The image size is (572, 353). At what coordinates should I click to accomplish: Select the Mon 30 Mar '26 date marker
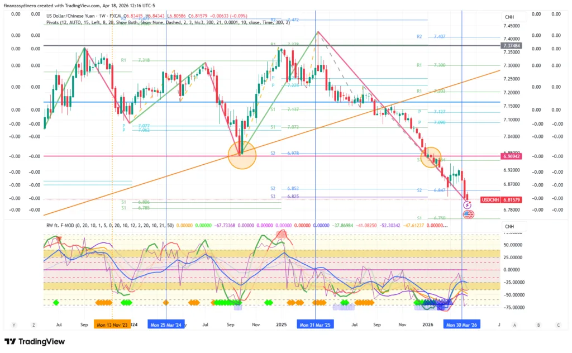[461, 325]
